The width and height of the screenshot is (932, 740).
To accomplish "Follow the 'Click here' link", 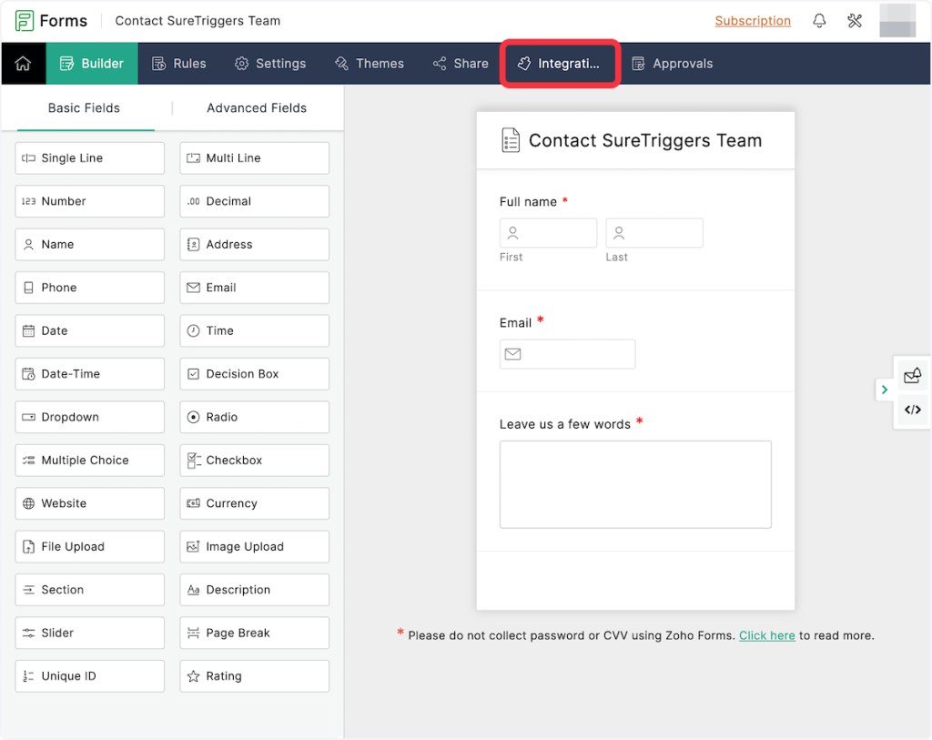I will tap(766, 635).
